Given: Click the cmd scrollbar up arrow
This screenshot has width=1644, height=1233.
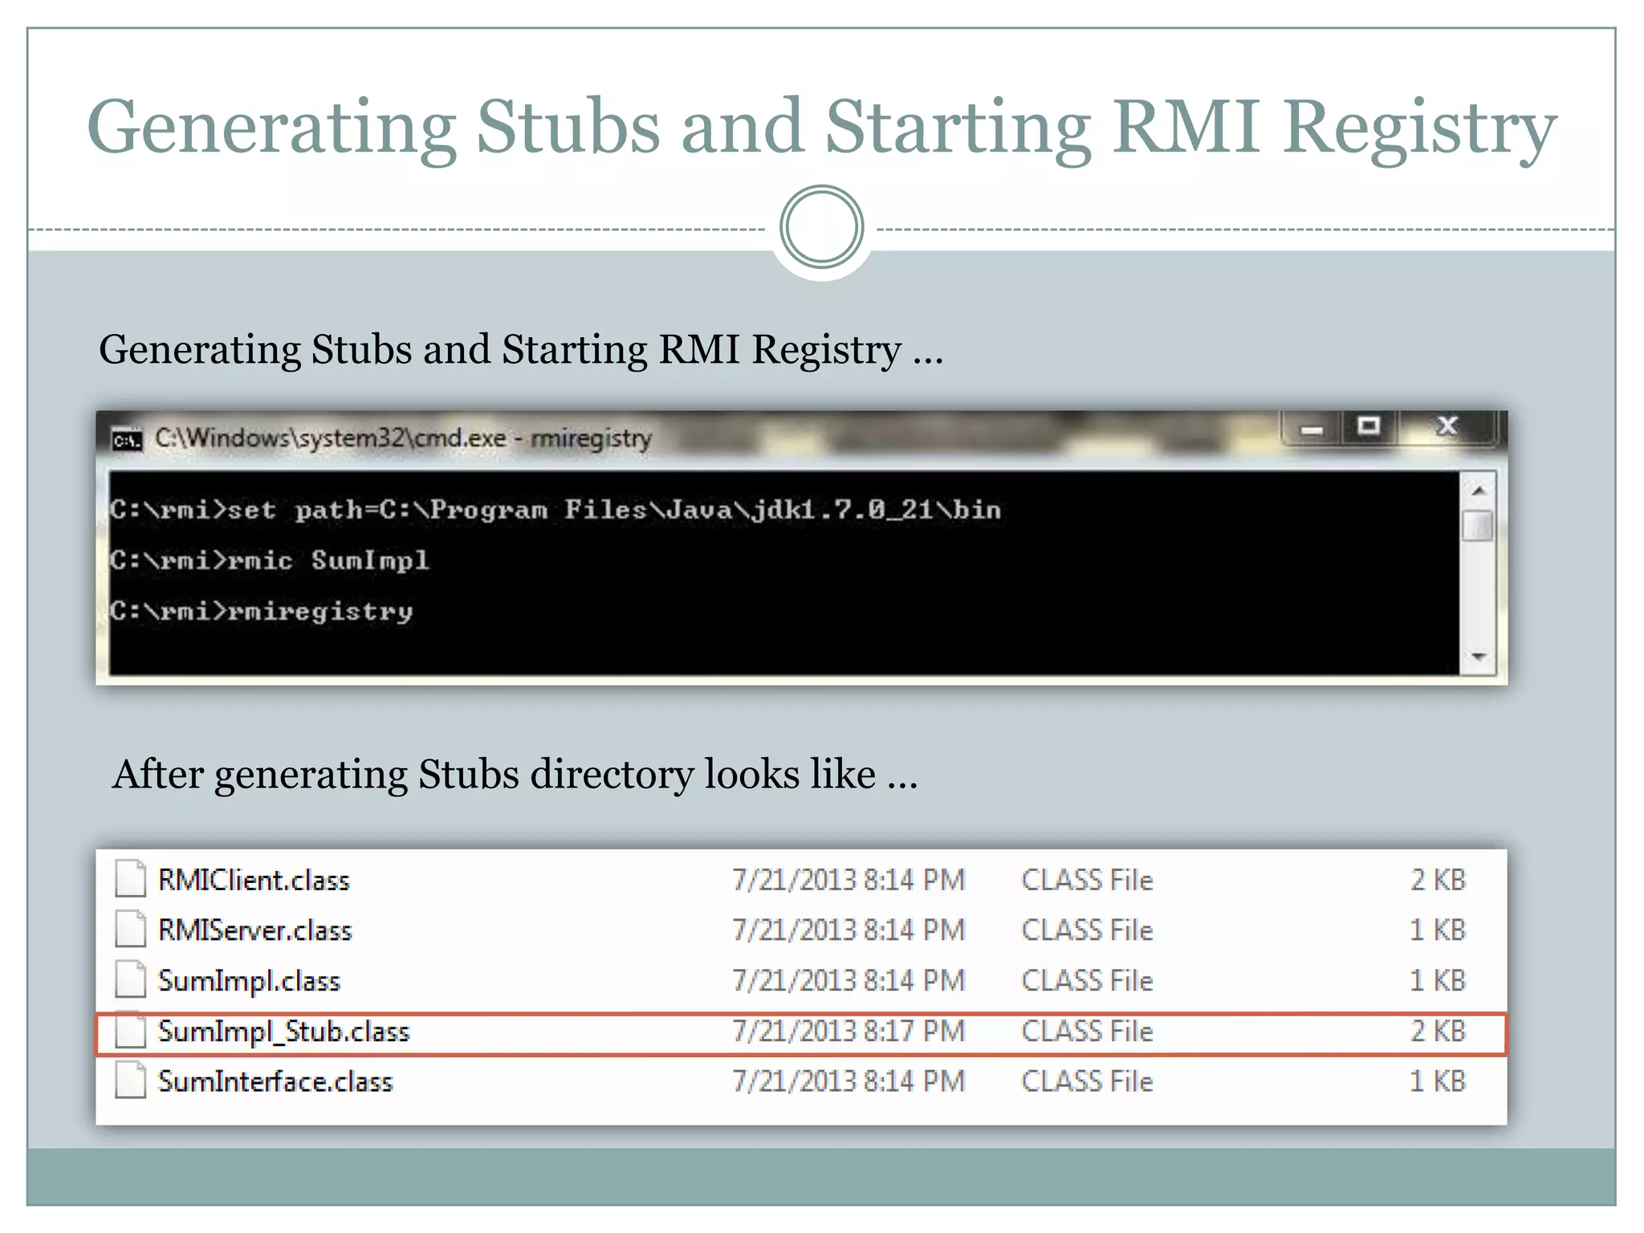Looking at the screenshot, I should tap(1479, 490).
